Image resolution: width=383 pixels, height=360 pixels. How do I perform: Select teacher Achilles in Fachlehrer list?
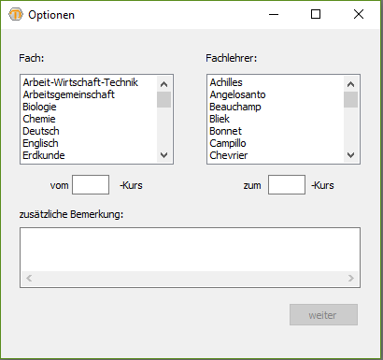pos(226,82)
